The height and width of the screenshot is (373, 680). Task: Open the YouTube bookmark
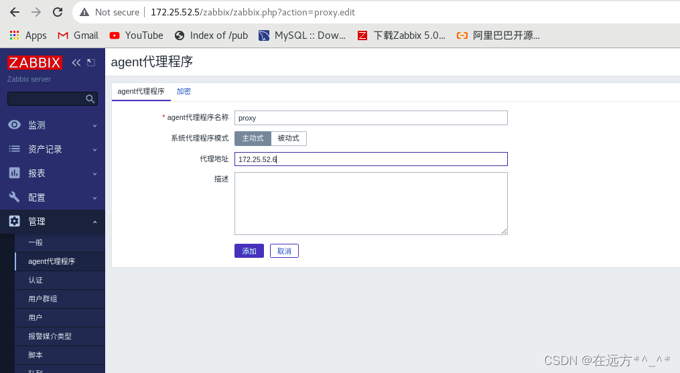(x=136, y=35)
